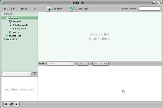Select Manage Tags in sidebar

[x=15, y=36]
